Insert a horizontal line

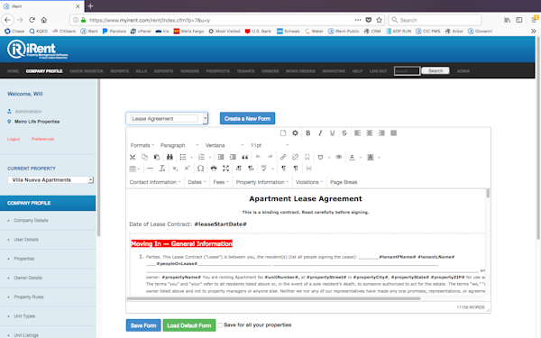[150, 169]
